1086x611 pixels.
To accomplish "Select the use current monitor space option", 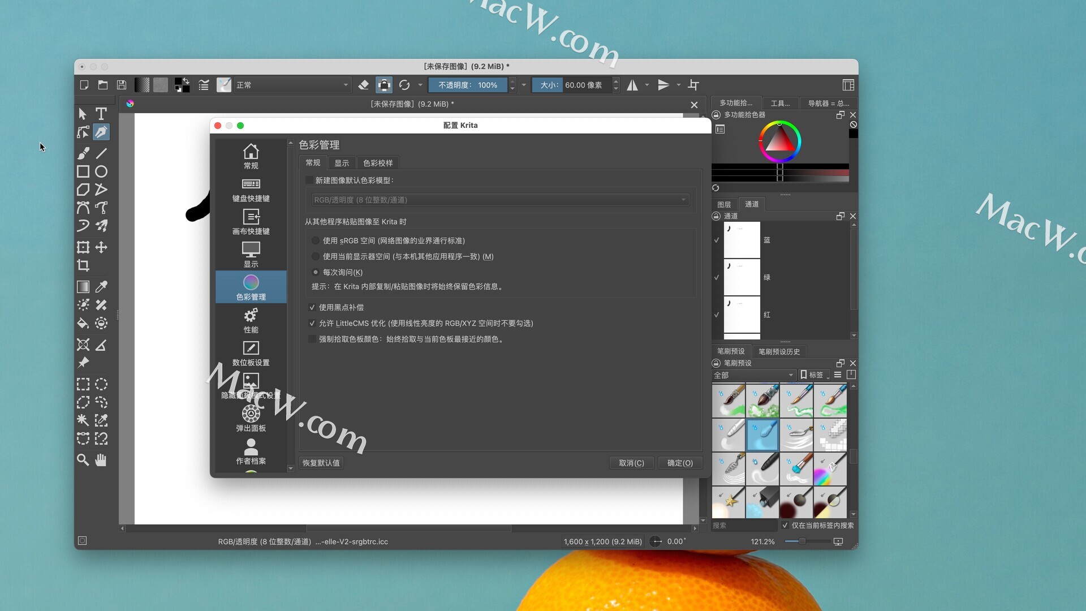I will click(x=316, y=256).
